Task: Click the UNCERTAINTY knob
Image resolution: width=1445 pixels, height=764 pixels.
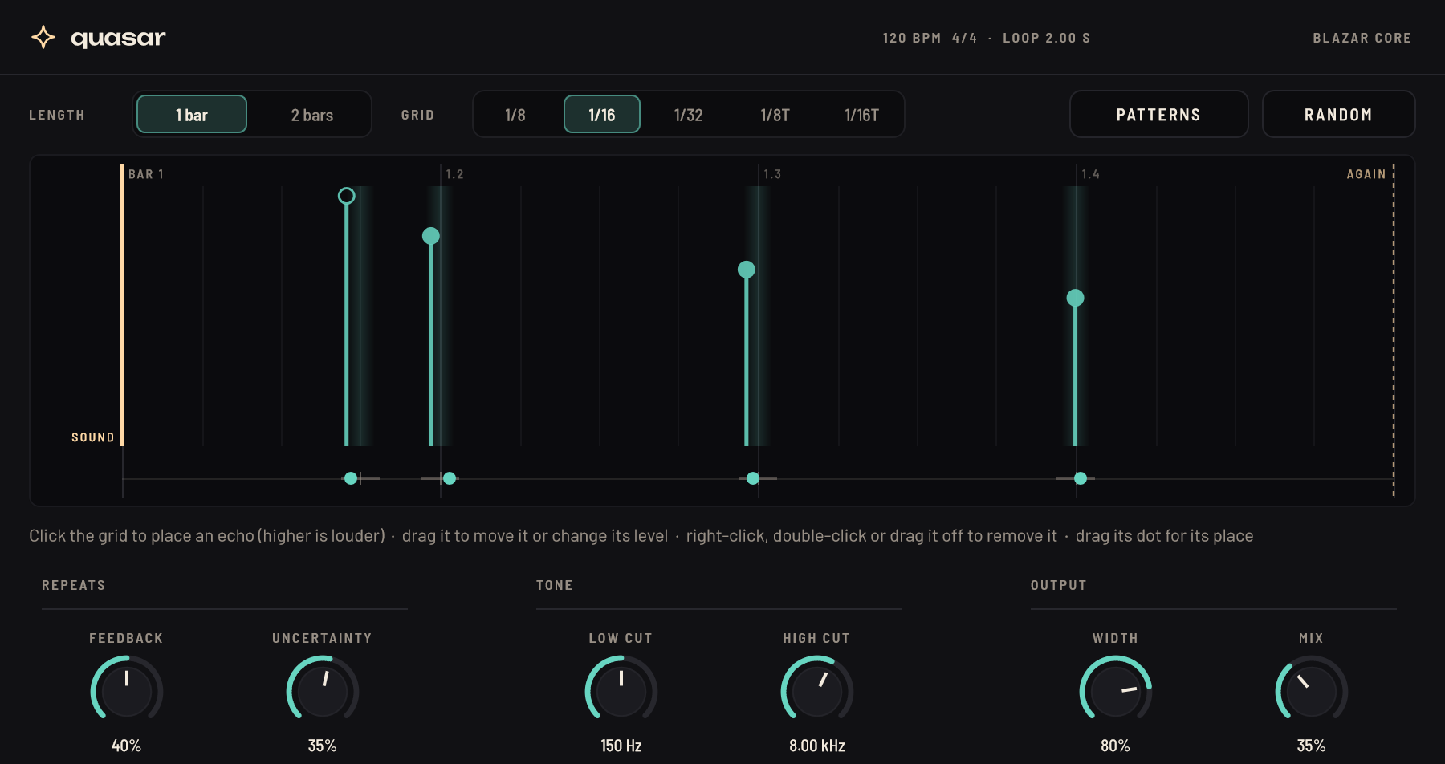Action: pos(323,690)
